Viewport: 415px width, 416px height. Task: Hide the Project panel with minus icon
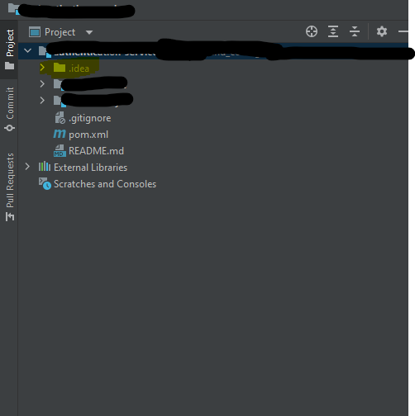pyautogui.click(x=403, y=31)
